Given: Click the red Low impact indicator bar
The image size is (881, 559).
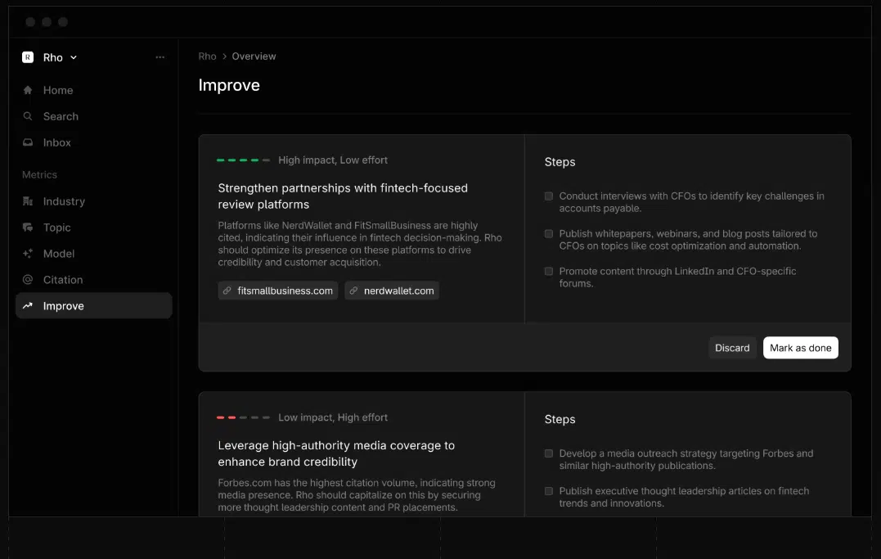Looking at the screenshot, I should 243,418.
